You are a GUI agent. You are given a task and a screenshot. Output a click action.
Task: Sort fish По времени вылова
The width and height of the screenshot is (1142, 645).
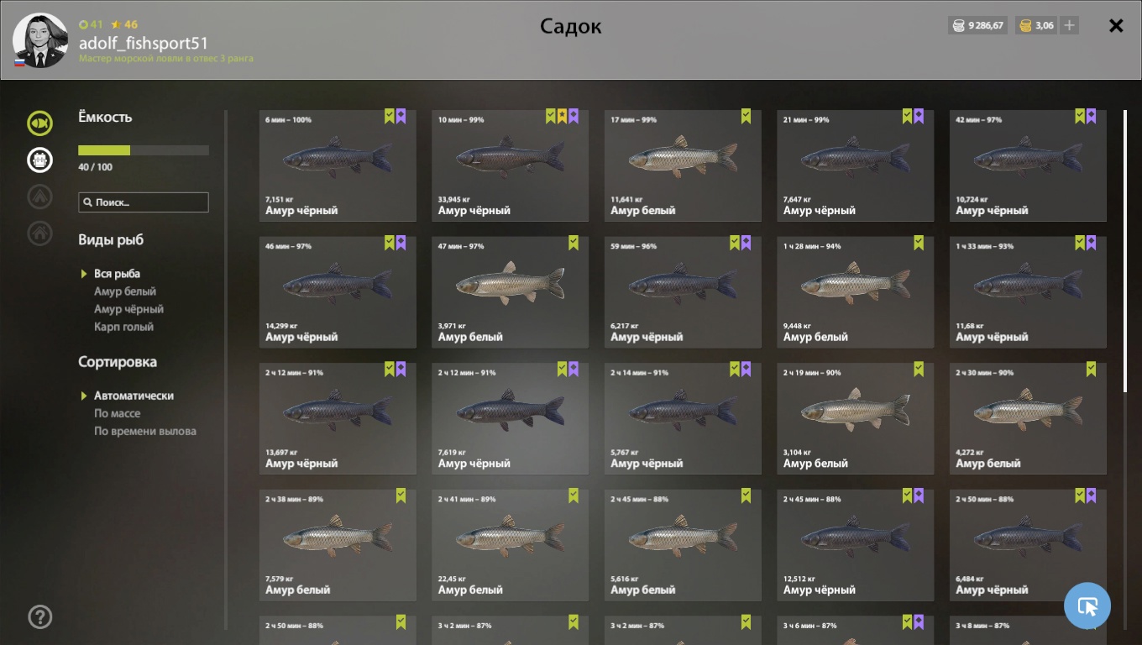pos(145,431)
